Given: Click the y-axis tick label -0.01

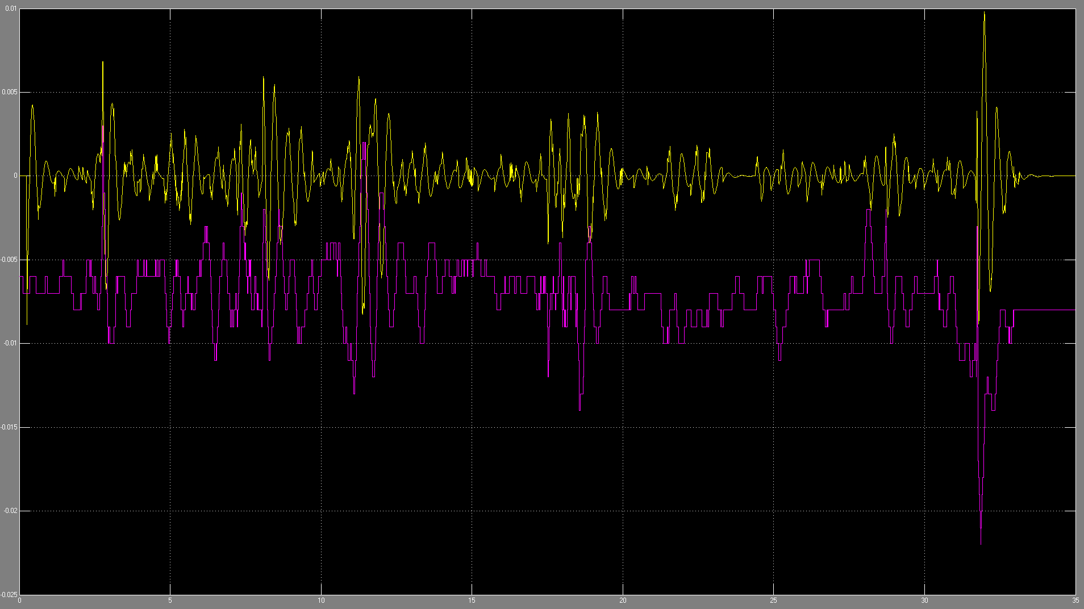Looking at the screenshot, I should tap(11, 343).
